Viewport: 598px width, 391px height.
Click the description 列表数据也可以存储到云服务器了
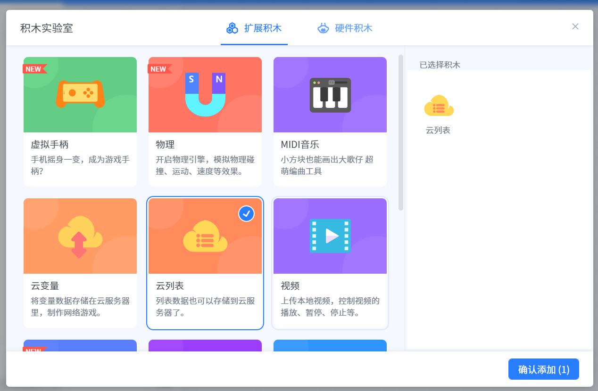(x=205, y=307)
